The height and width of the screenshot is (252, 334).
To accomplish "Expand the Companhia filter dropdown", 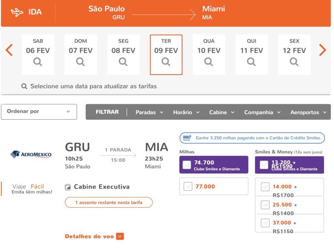I will [262, 112].
